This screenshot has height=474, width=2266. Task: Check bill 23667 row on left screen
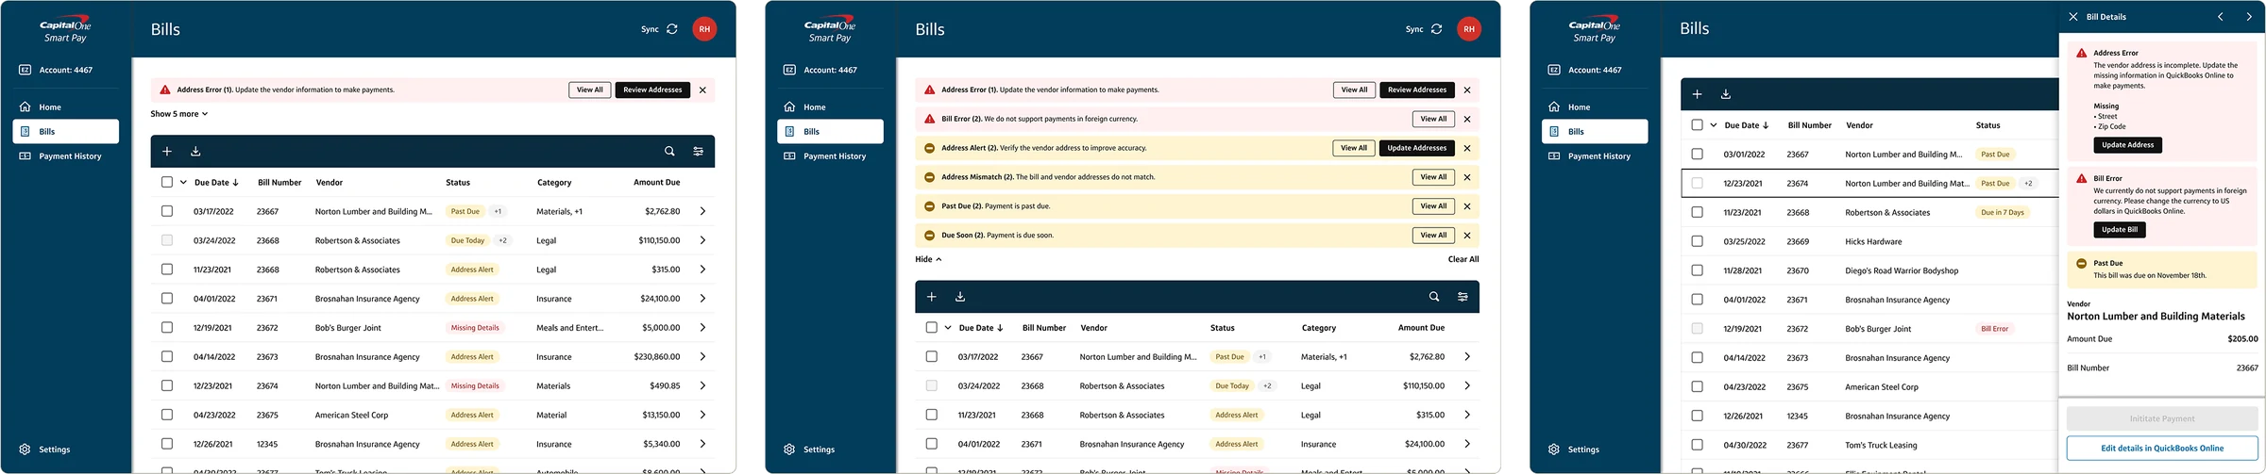tap(167, 212)
